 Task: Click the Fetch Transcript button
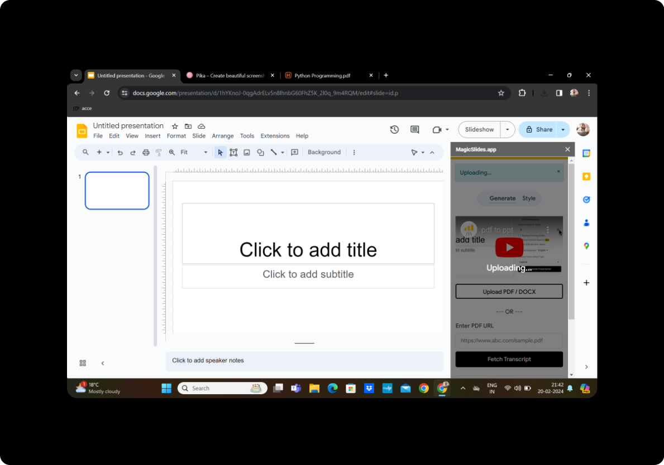coord(509,359)
